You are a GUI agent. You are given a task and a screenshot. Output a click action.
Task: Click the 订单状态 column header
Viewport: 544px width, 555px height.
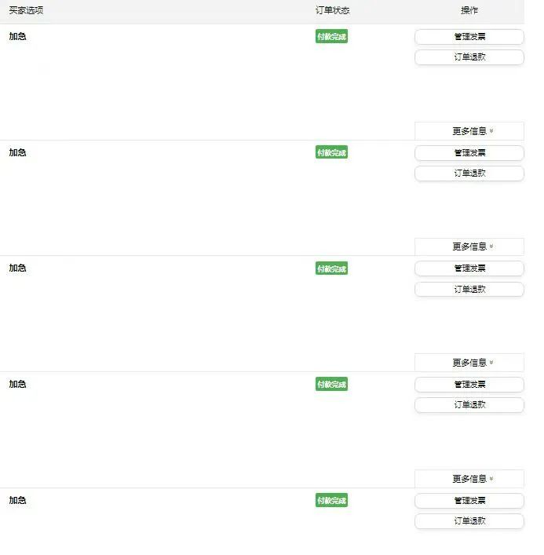tap(332, 10)
